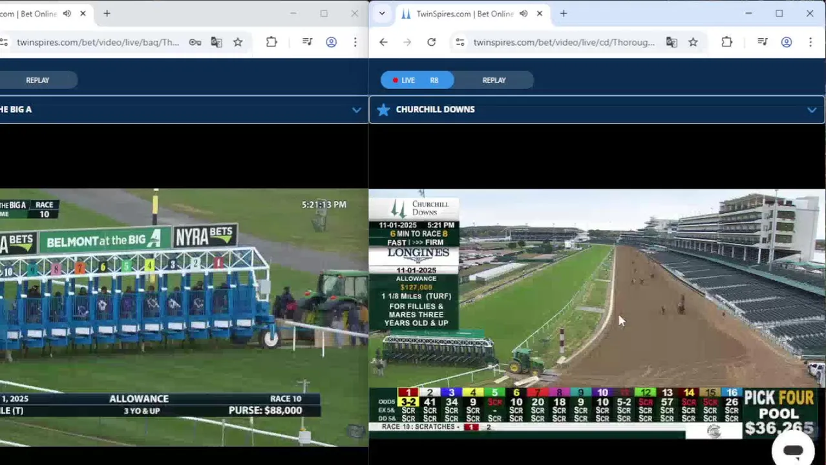Click the right TwinSpires tab title
This screenshot has height=465, width=826.
pos(465,14)
